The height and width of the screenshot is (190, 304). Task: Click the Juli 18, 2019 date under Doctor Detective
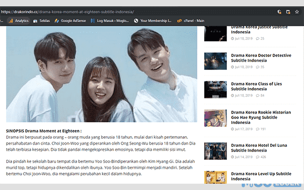coord(242,67)
